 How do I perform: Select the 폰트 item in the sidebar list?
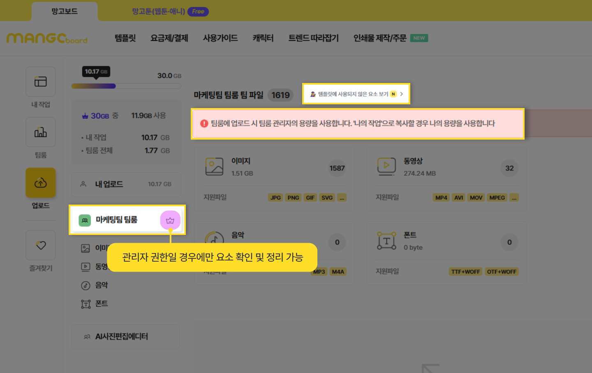(101, 304)
